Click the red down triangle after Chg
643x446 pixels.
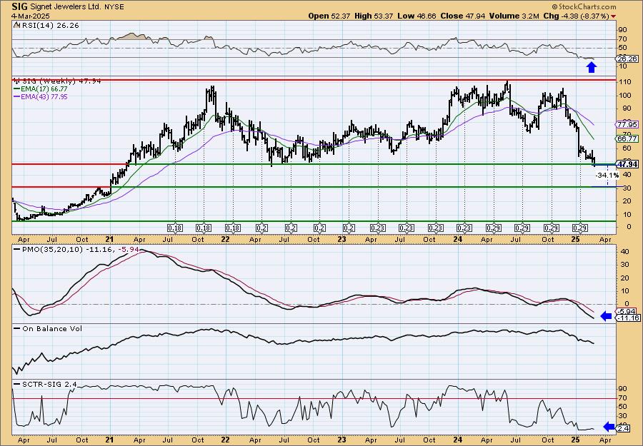pyautogui.click(x=613, y=16)
